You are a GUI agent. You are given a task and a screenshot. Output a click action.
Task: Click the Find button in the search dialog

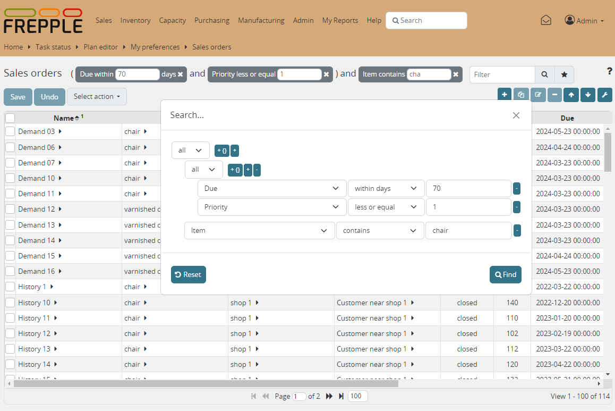tap(505, 274)
